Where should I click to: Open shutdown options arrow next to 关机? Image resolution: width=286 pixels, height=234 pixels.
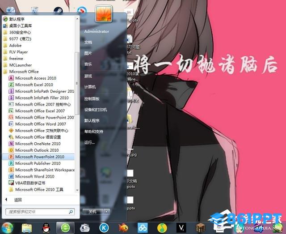[x=107, y=212]
